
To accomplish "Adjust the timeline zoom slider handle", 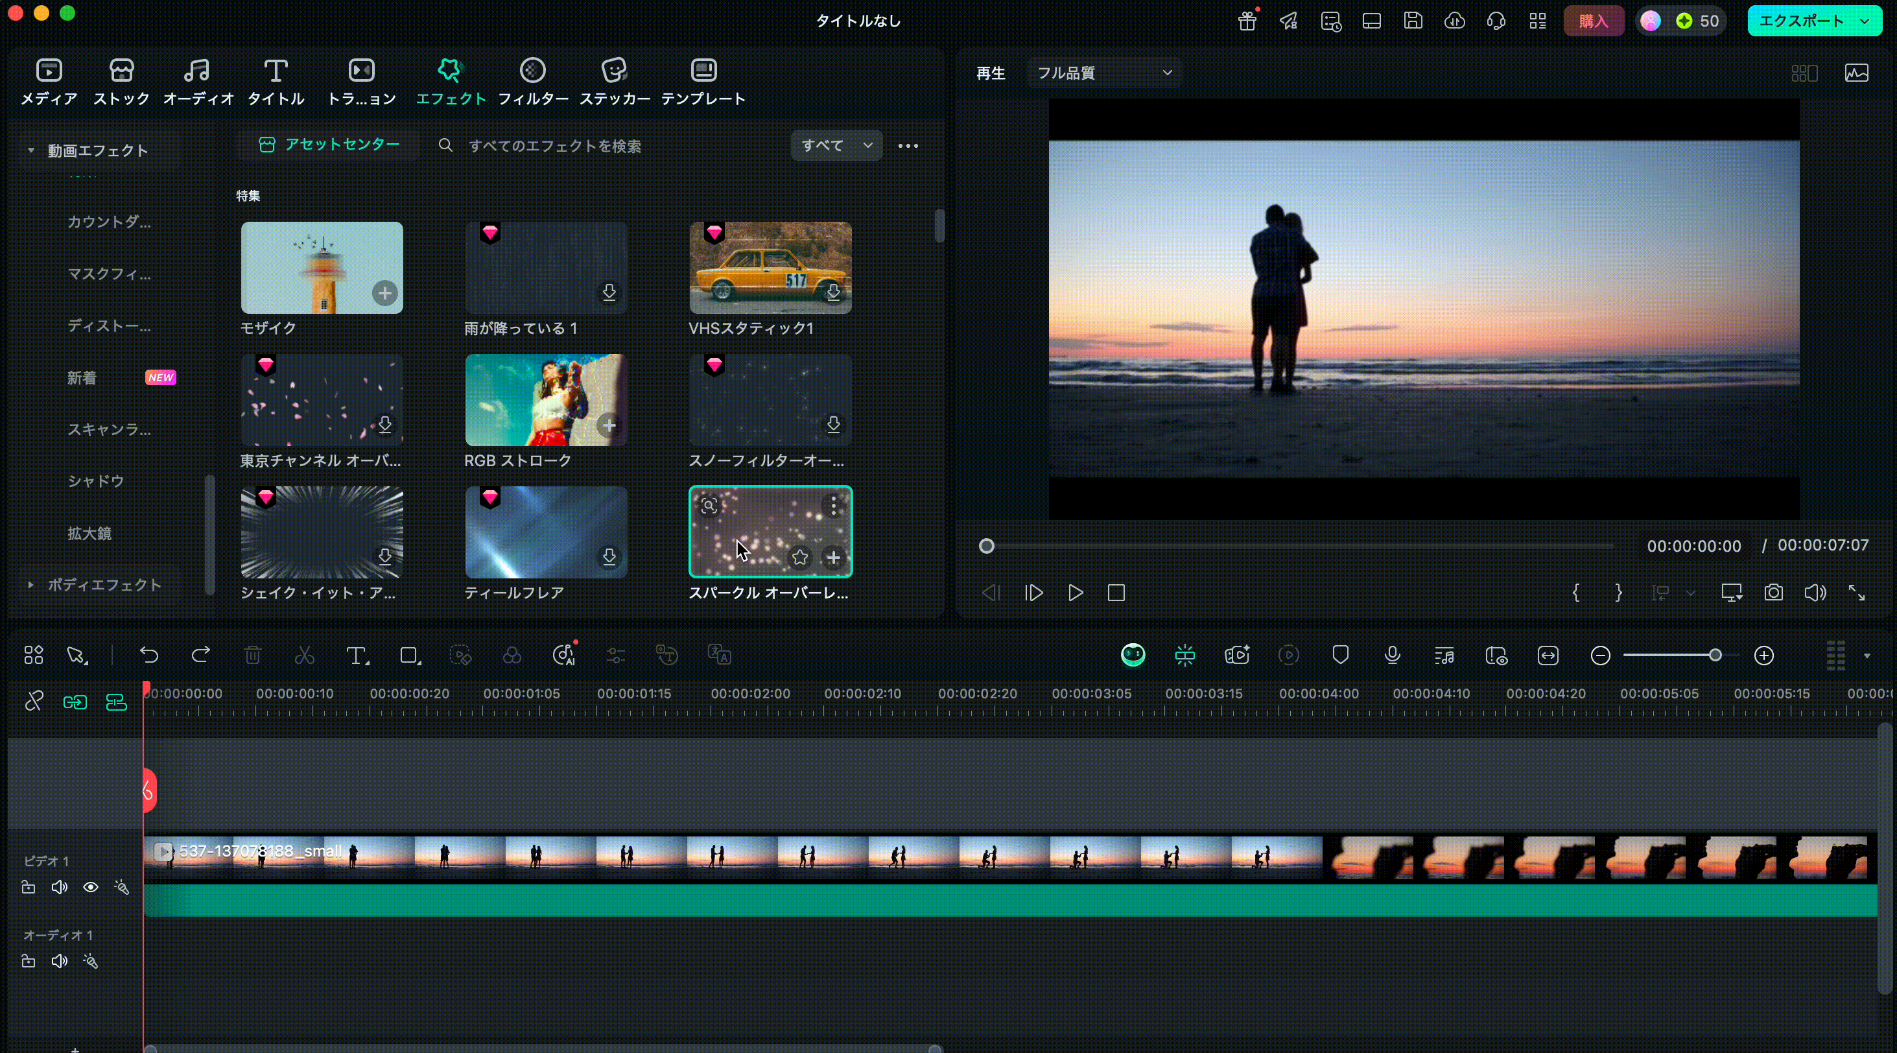I will pyautogui.click(x=1715, y=655).
